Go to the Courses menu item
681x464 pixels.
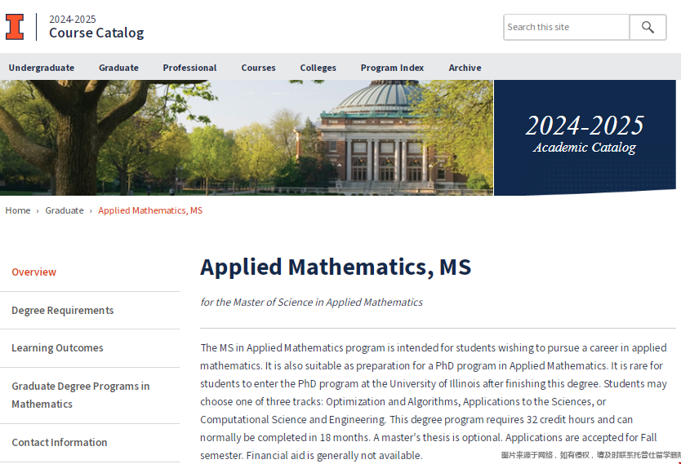tap(258, 68)
